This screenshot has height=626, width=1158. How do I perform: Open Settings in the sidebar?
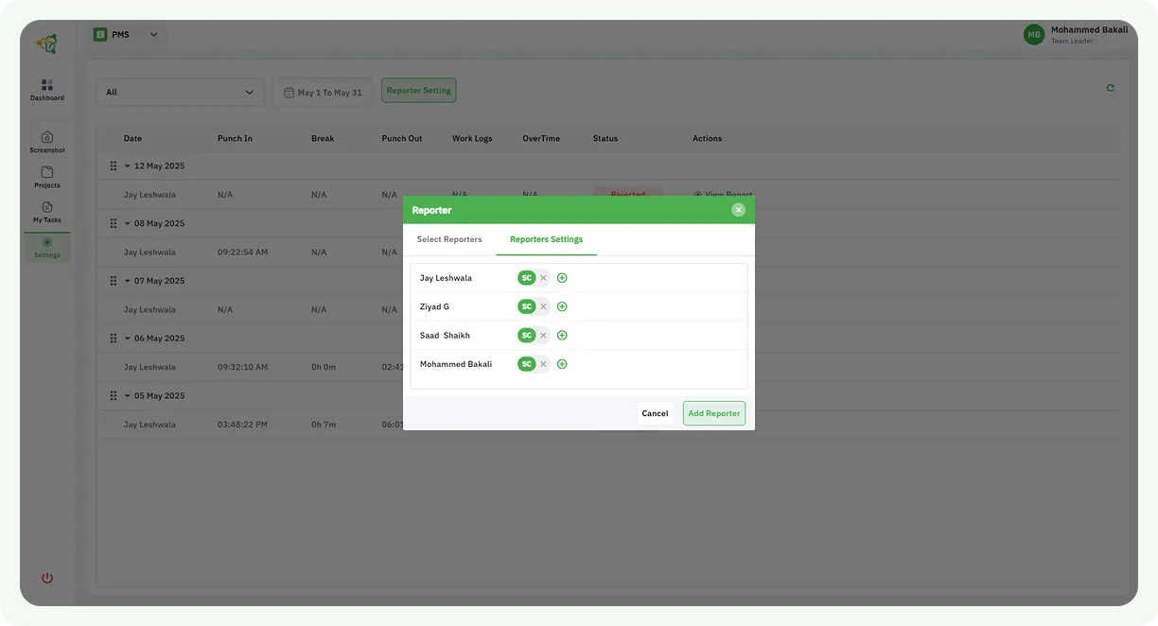coord(46,247)
